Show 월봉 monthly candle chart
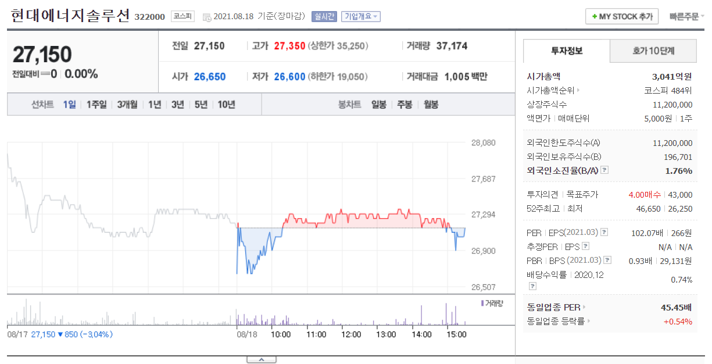 point(431,105)
